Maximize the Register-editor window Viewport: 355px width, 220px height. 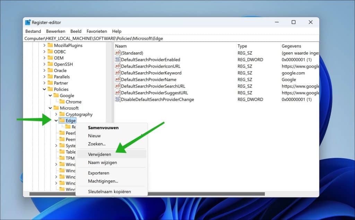tap(293, 22)
